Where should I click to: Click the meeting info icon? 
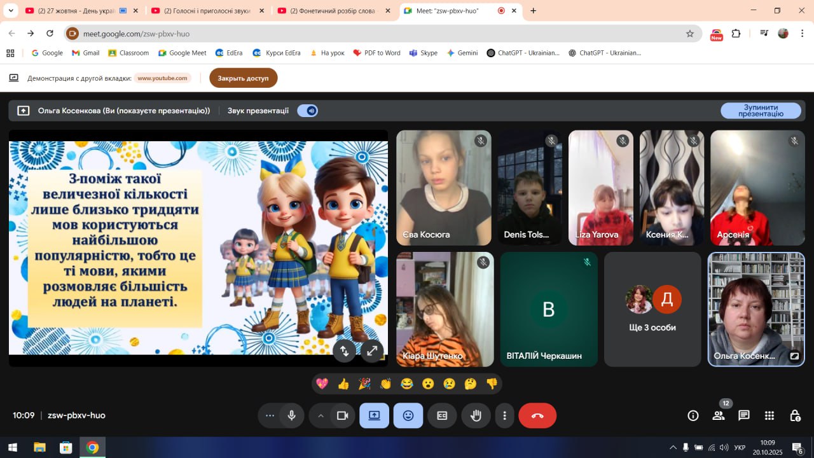tap(693, 415)
